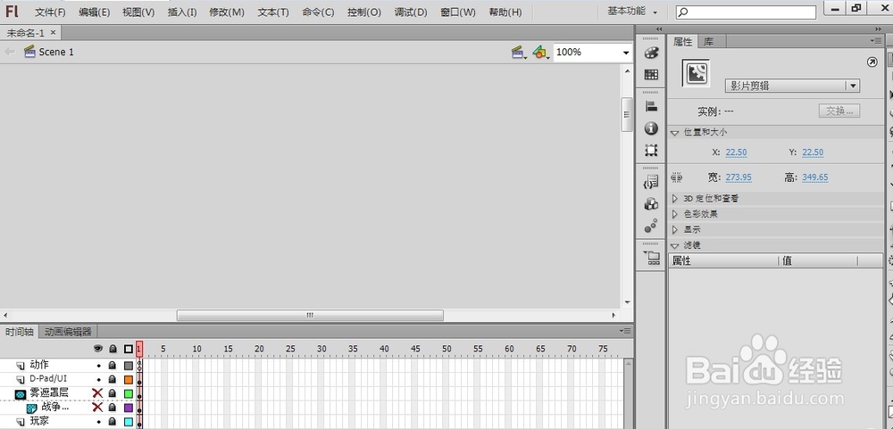Click the 雾遮罩层 mask layer icon
The image size is (893, 429).
pos(21,393)
